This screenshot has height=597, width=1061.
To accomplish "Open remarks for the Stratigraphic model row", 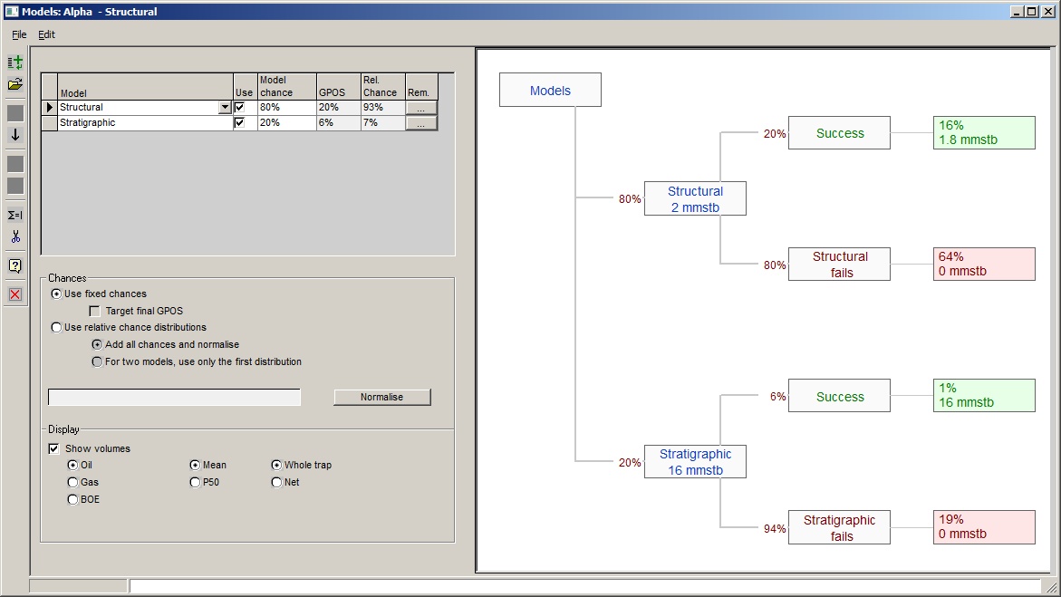I will click(421, 123).
